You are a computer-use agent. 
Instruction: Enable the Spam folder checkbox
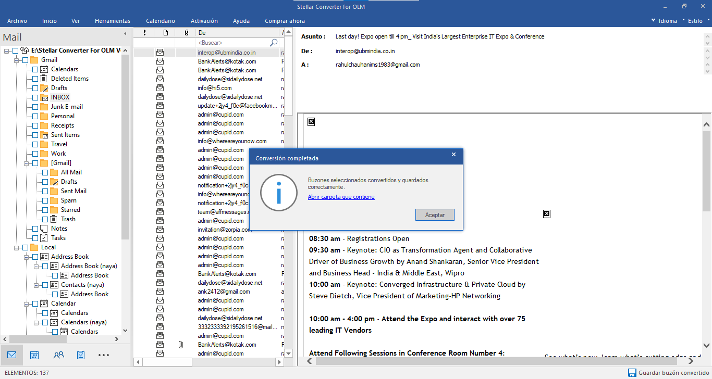pos(45,200)
